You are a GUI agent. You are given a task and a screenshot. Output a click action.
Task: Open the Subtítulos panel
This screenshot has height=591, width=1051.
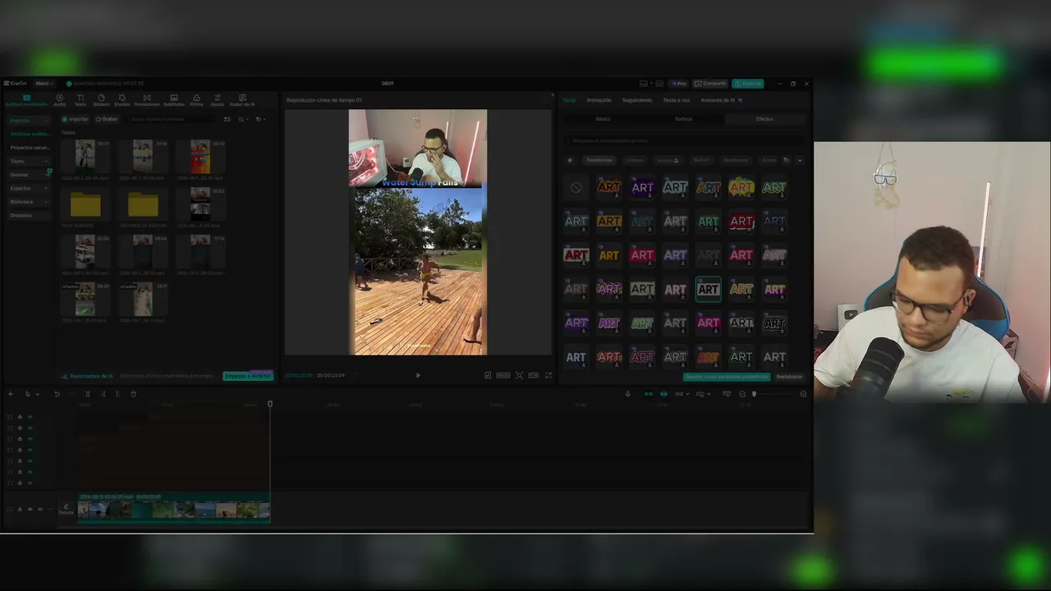click(174, 100)
